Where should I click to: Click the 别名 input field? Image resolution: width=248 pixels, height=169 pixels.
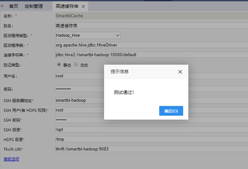coord(152,26)
